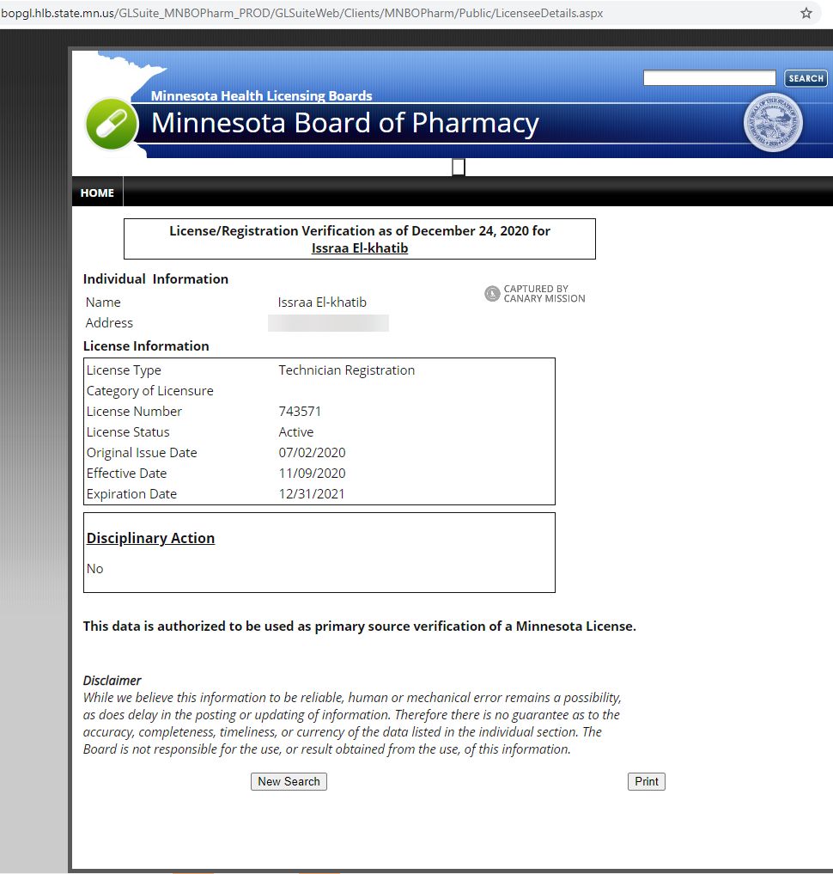Click Minnesota Health Licensing Boards text
Viewport: 833px width, 874px height.
[261, 96]
